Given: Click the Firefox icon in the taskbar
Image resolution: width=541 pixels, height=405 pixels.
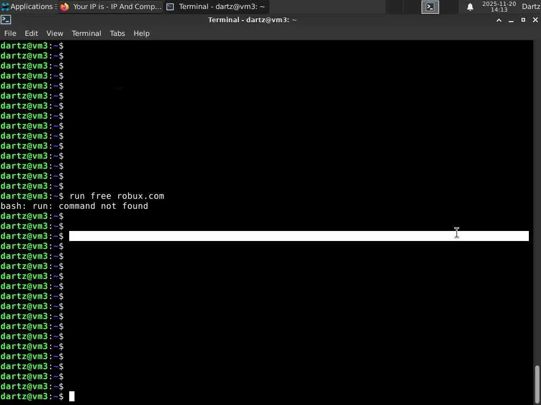Looking at the screenshot, I should 64,6.
